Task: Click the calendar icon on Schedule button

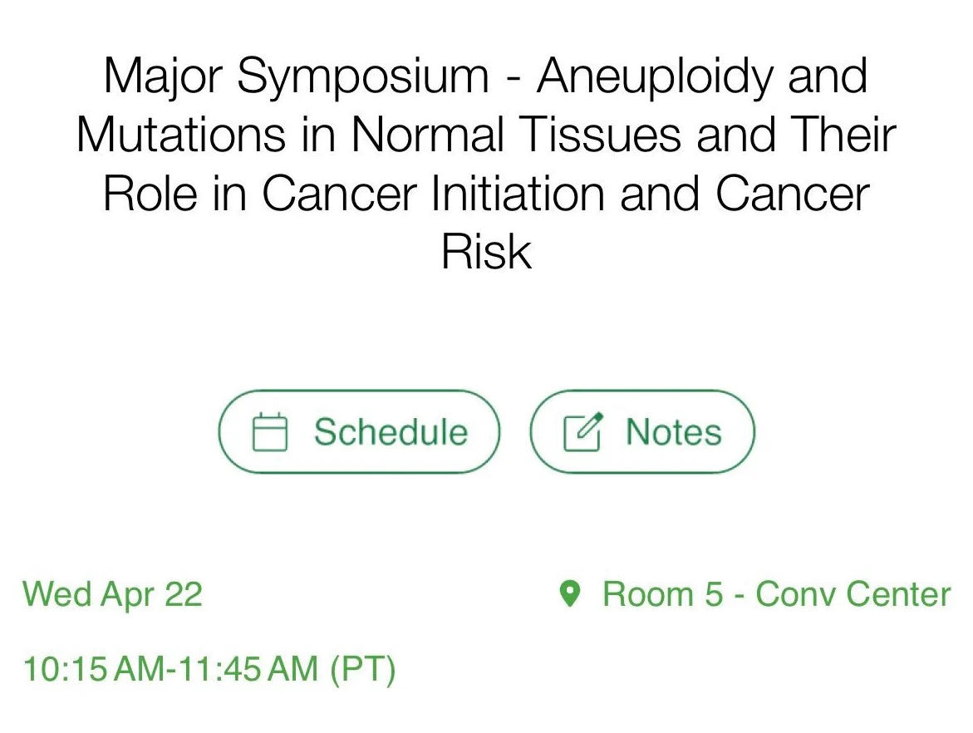Action: click(x=269, y=433)
